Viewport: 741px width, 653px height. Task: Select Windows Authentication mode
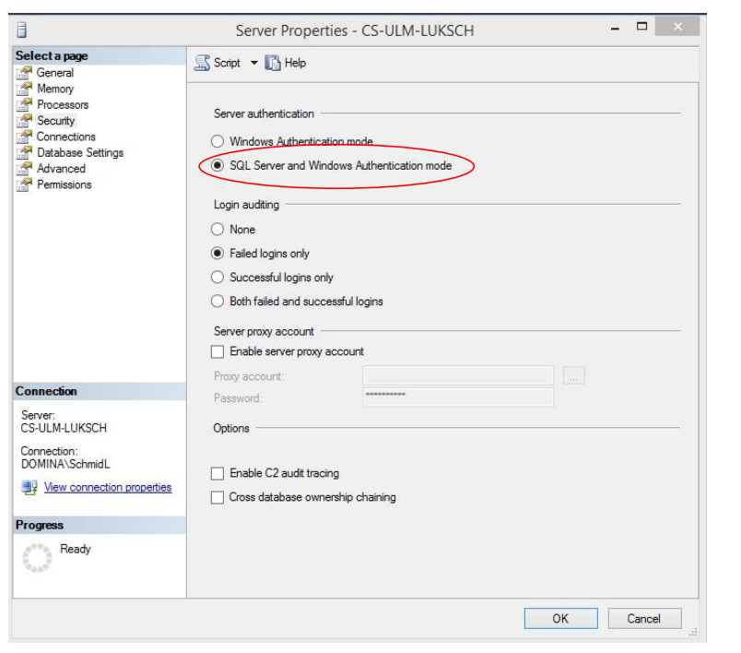coord(218,142)
